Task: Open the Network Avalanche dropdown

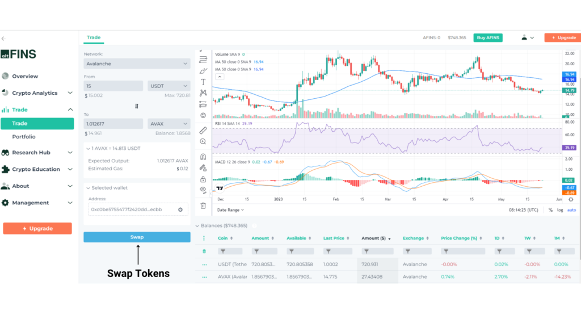Action: pos(137,64)
